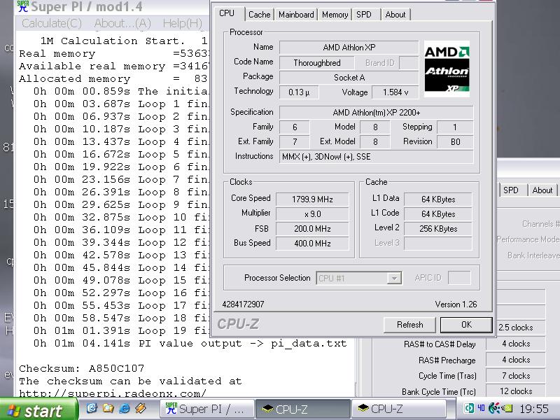This screenshot has width=560, height=420.
Task: Switch to the SPD tab in front CPU-Z
Action: pyautogui.click(x=364, y=15)
